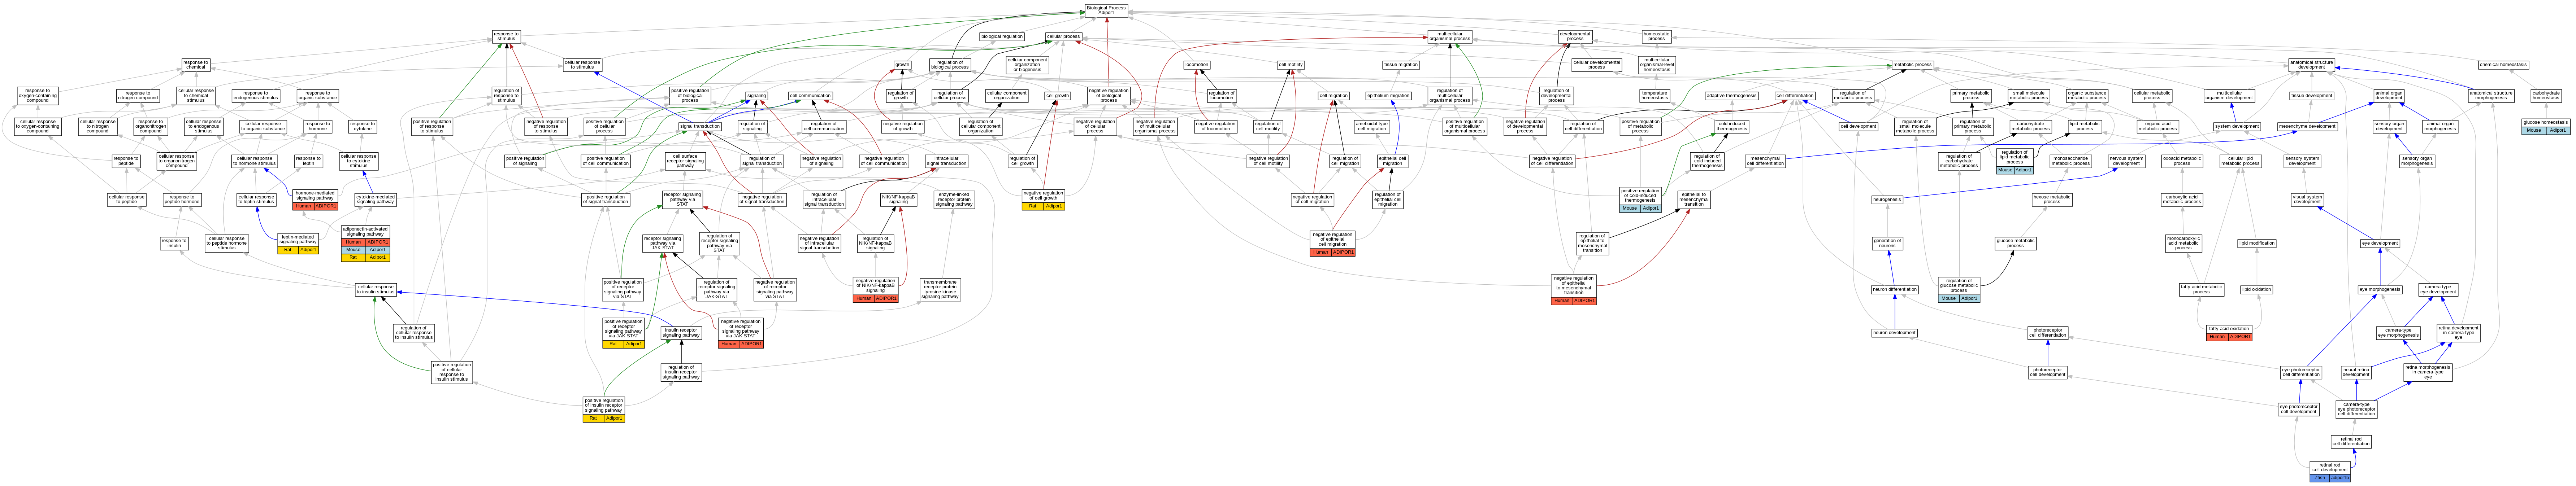Click the cell growth node
The height and width of the screenshot is (486, 2576).
[1057, 96]
